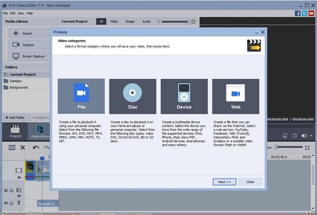Toggle visibility of the text track
Image resolution: width=317 pixels, height=215 pixels.
(6, 203)
